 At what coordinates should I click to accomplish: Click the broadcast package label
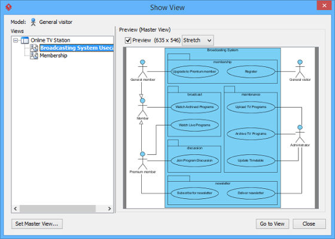[194, 94]
